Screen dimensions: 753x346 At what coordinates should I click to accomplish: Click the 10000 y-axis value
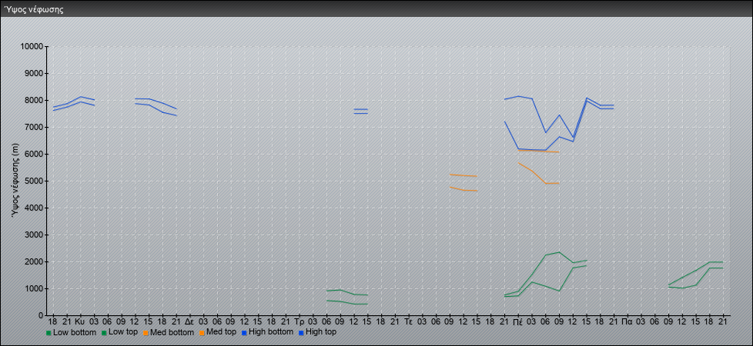(x=32, y=47)
